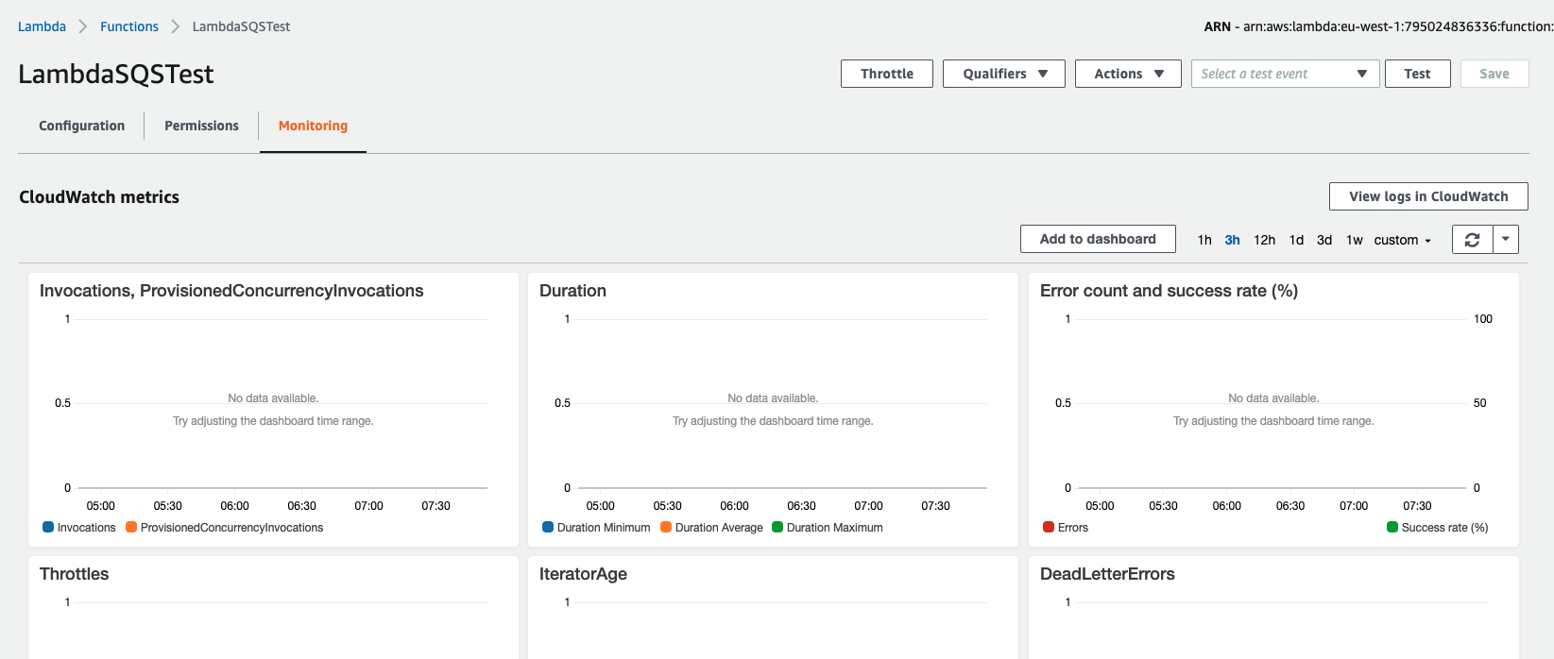Click the Duration Average legend label
This screenshot has height=659, width=1554.
pyautogui.click(x=719, y=528)
